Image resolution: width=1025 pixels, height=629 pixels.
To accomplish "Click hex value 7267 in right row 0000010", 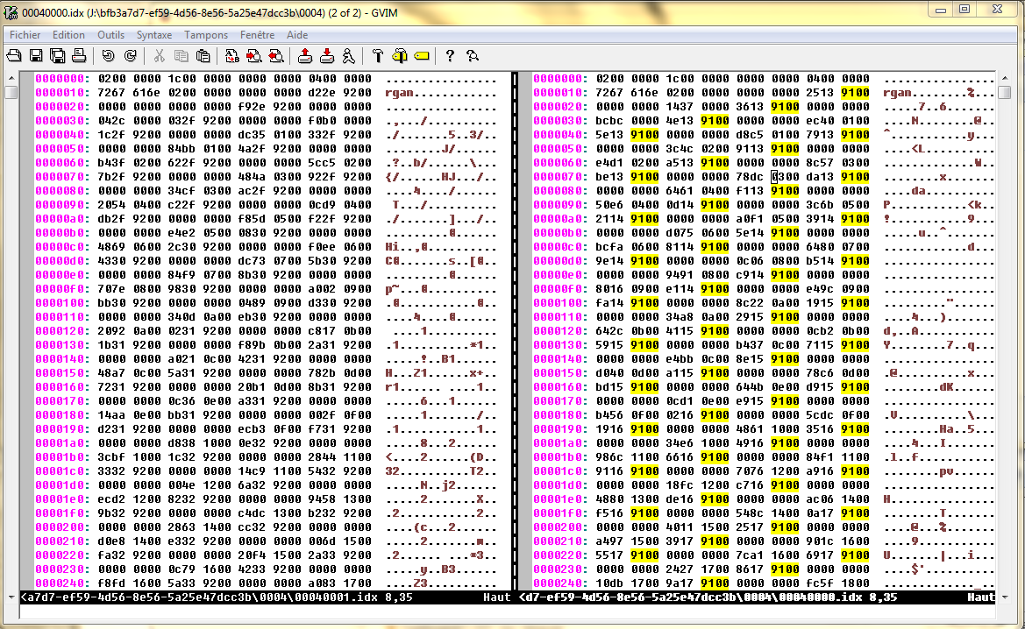I will [609, 93].
